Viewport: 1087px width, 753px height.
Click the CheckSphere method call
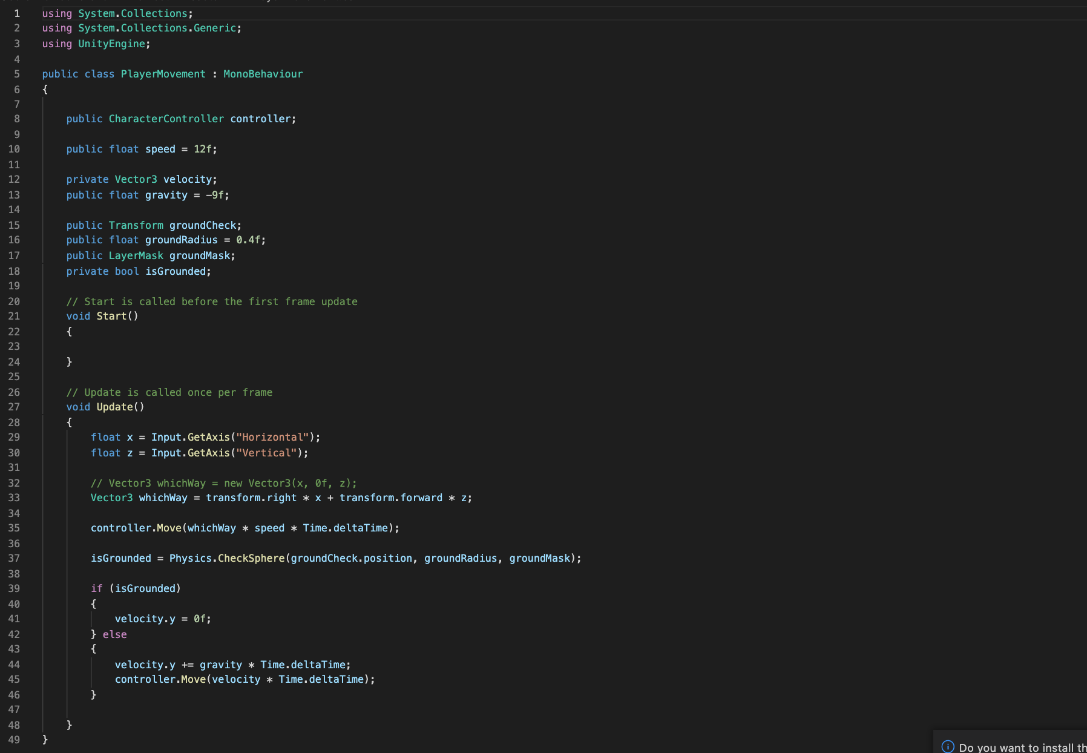click(x=251, y=558)
